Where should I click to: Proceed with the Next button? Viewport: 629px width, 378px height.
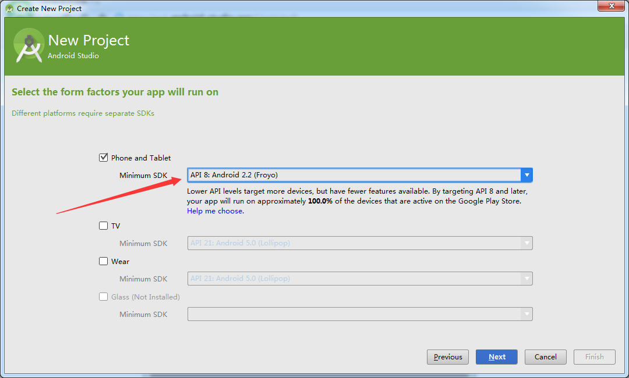(x=497, y=357)
